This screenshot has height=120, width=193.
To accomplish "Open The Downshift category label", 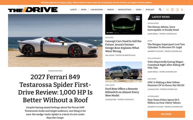I will tap(154, 58).
